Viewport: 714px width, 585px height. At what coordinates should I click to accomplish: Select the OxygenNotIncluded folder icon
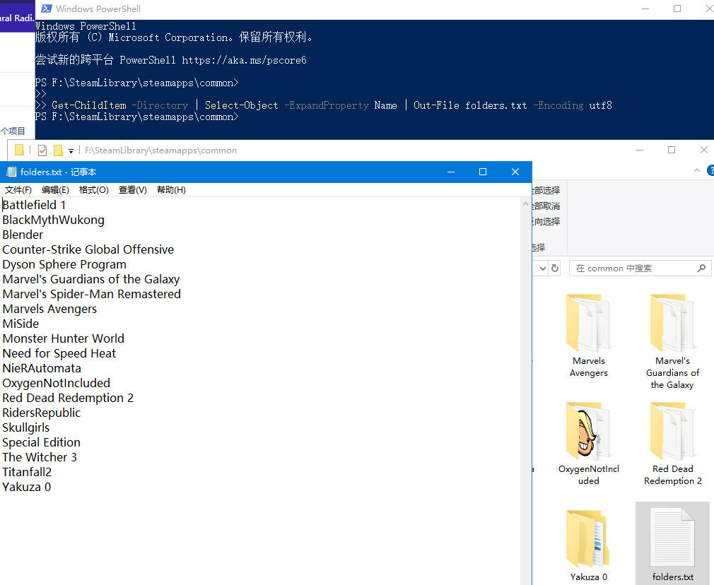coord(588,431)
